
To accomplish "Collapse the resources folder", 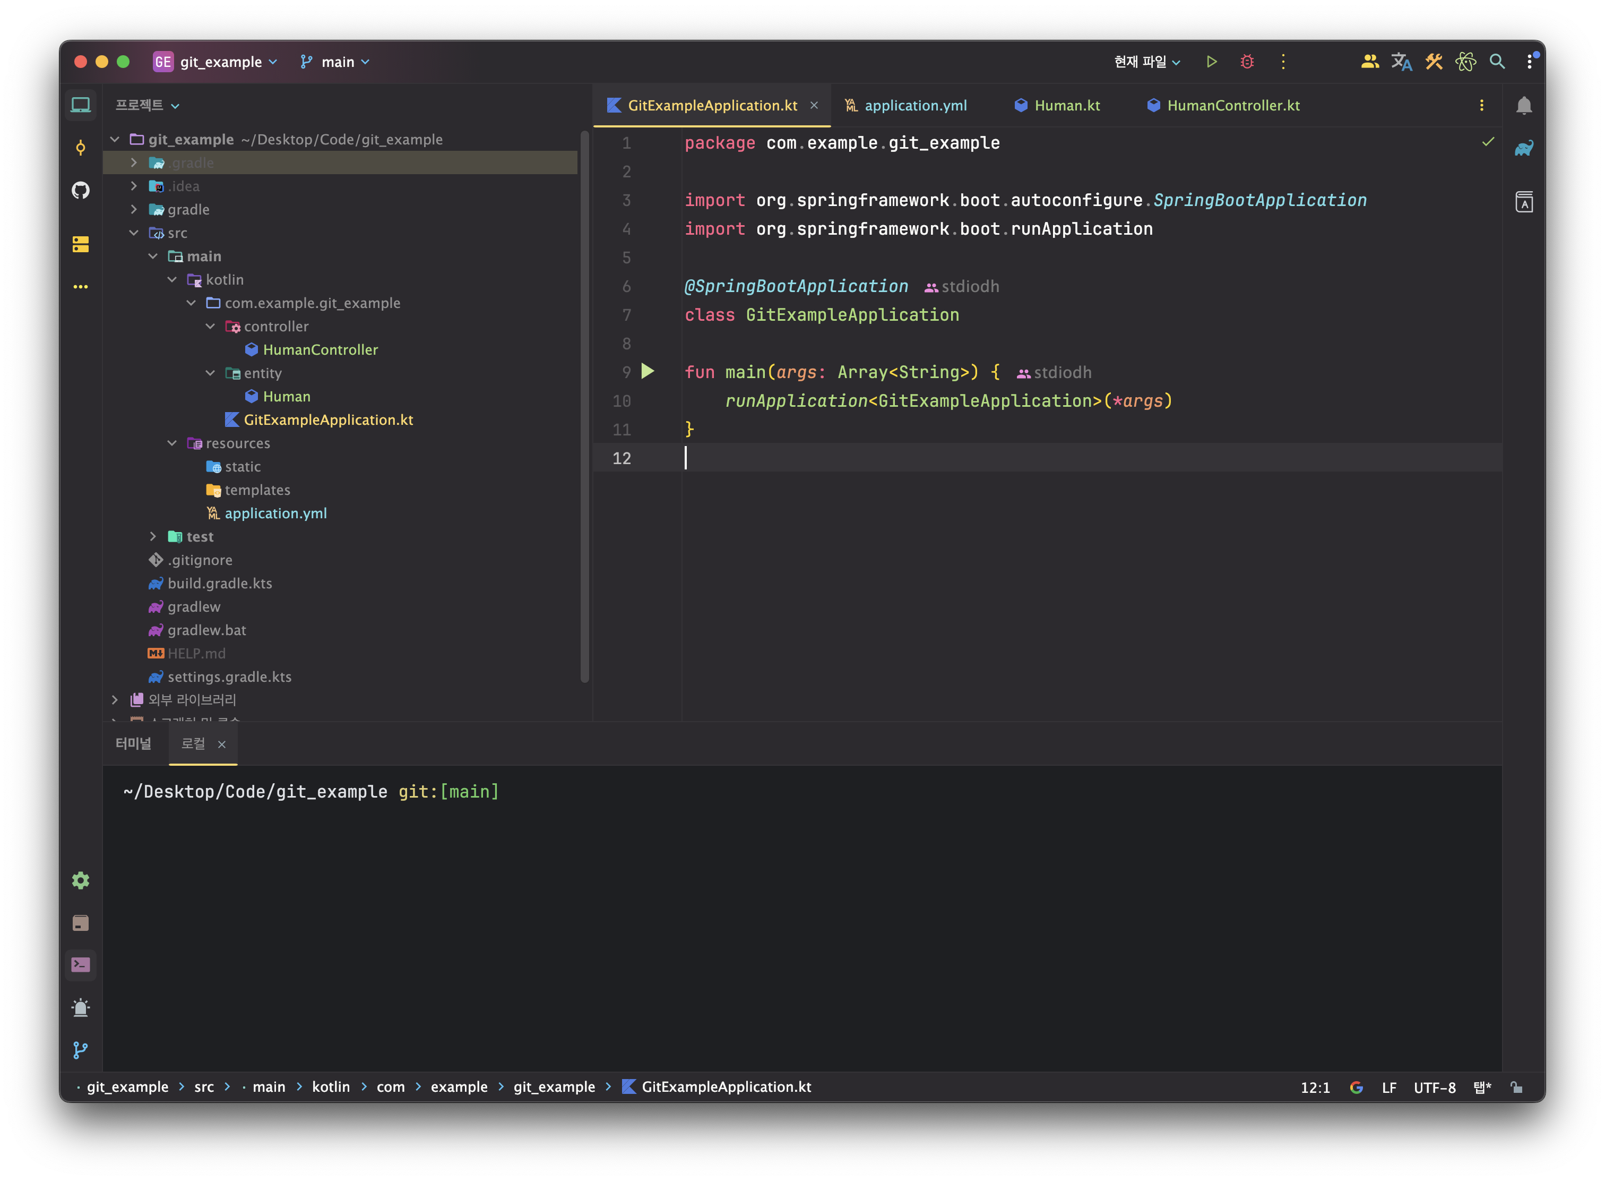I will point(172,443).
